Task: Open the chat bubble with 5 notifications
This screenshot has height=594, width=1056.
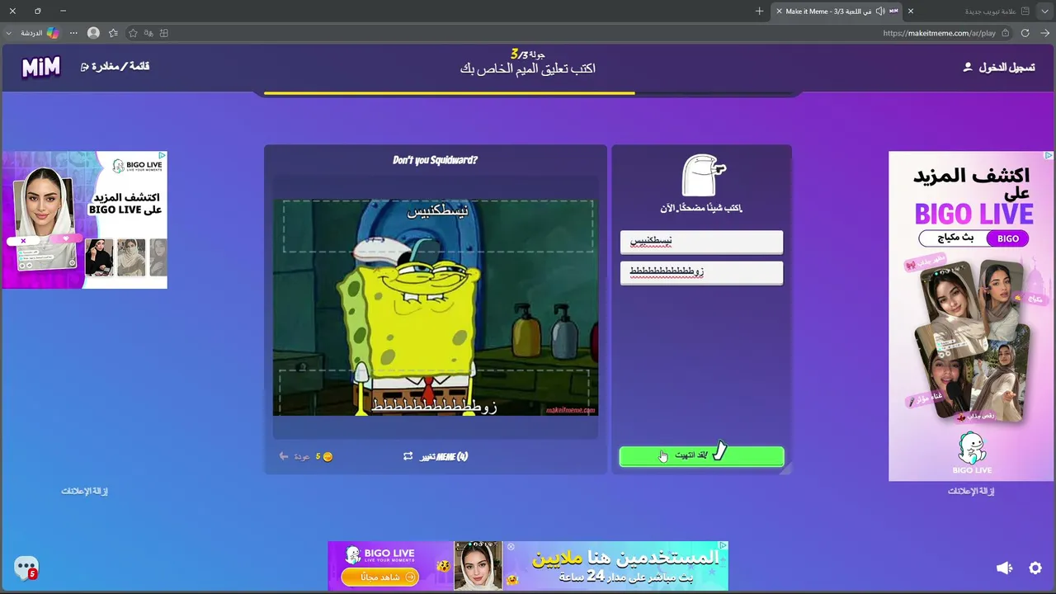Action: click(26, 568)
